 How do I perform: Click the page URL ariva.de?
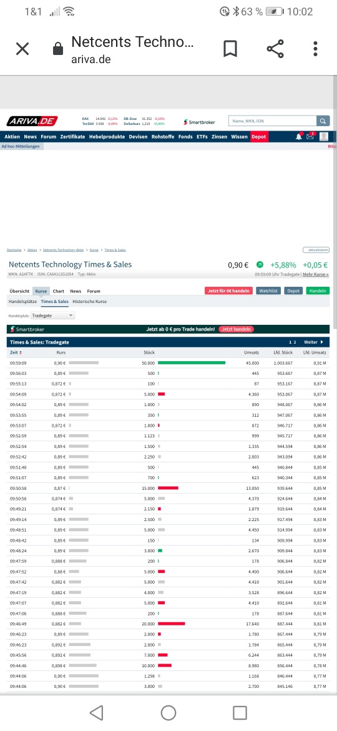coord(90,60)
